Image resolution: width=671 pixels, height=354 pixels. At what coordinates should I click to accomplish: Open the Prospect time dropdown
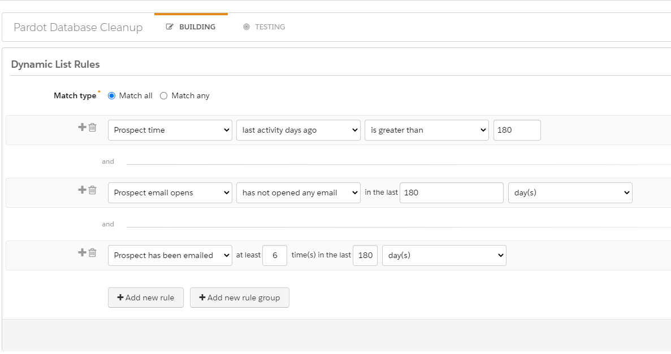(x=170, y=130)
